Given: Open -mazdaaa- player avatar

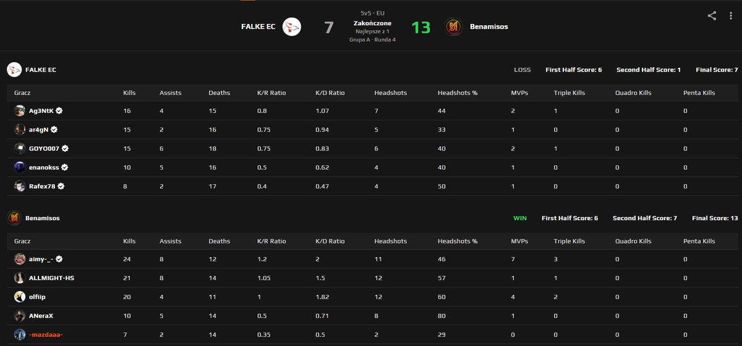Looking at the screenshot, I should coord(20,334).
